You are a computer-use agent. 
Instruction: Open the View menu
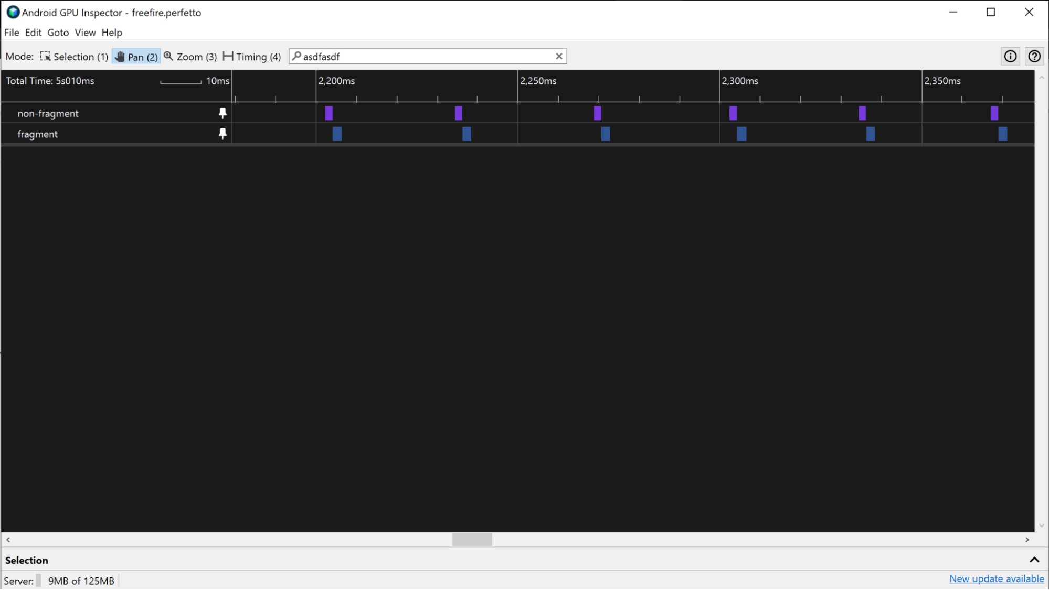tap(84, 33)
